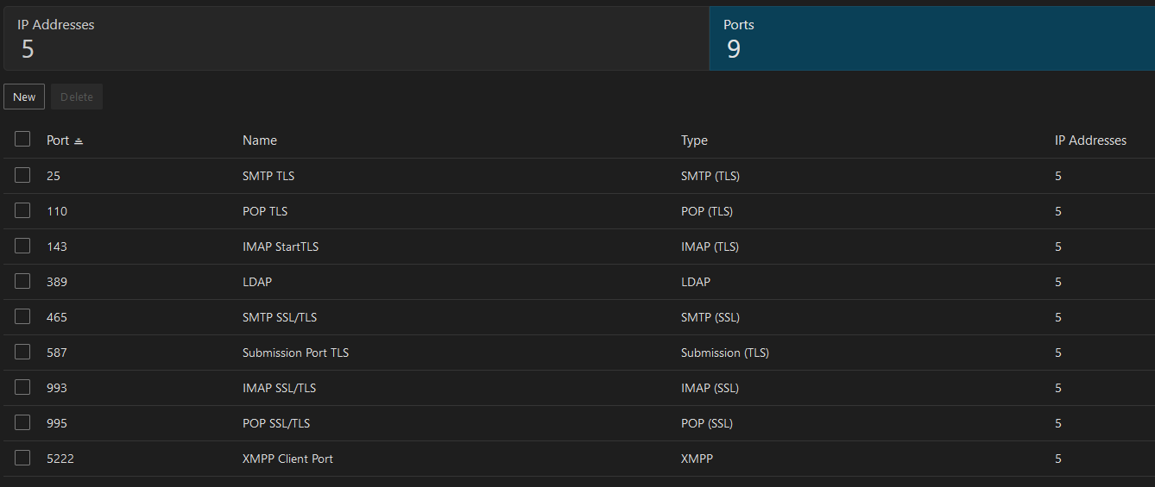Select checkbox for port 993 row
This screenshot has height=487, width=1155.
(x=22, y=388)
